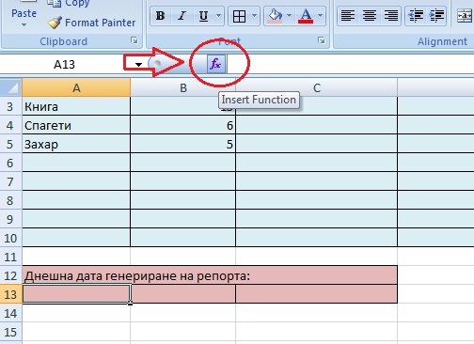Open the Clipboard dialog launcher
This screenshot has height=344, width=474.
point(134,40)
